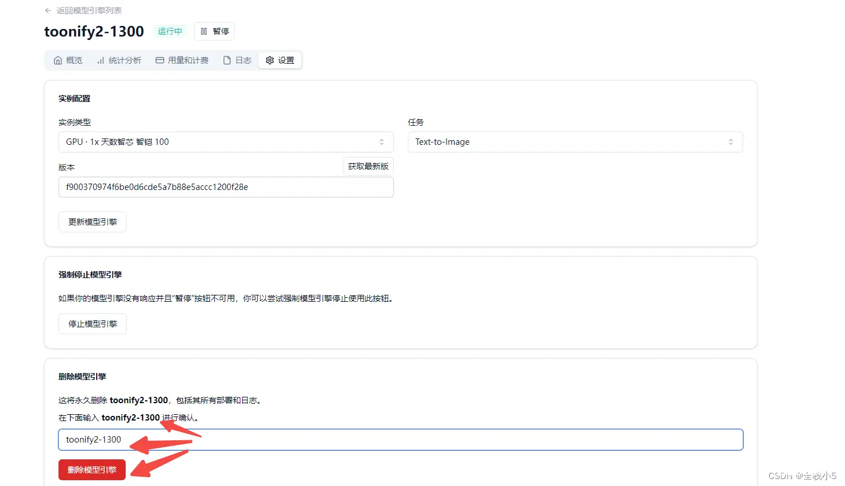The width and height of the screenshot is (845, 486).
Task: Click the chevron arrows in GPU selector
Action: [382, 142]
